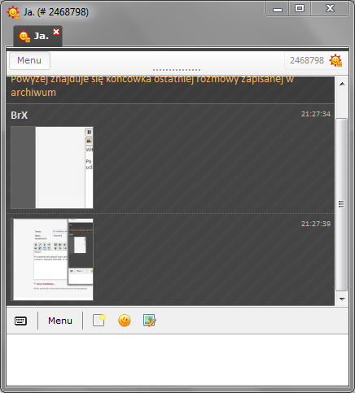Screen dimensions: 355x393
Task: Click the chat scrollbar thumb
Action: click(342, 204)
